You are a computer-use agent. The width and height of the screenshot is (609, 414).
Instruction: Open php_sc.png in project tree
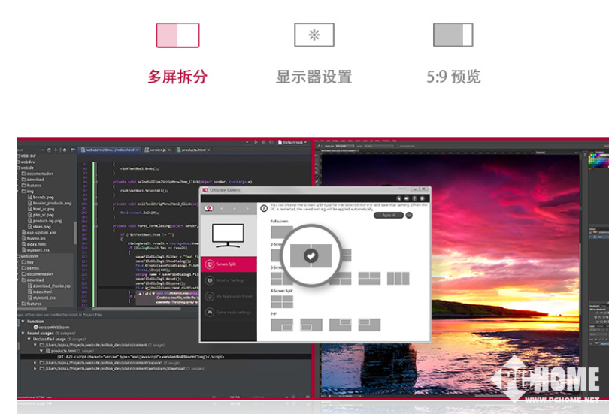click(41, 215)
